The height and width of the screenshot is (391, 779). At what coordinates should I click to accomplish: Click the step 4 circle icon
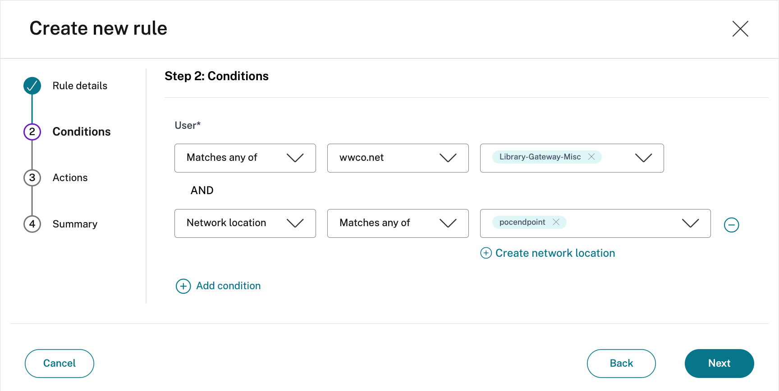pos(32,224)
